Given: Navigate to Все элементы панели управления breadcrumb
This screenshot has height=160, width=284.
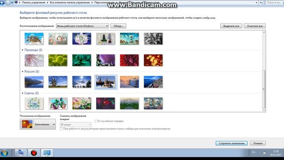Looking at the screenshot, I should tap(70, 3).
